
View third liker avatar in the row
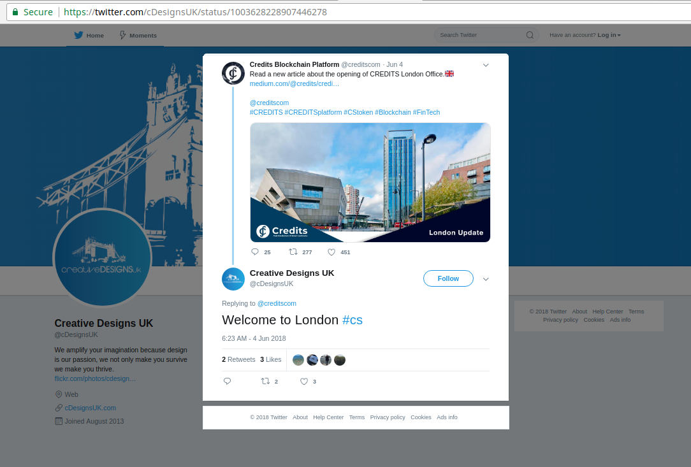point(326,360)
